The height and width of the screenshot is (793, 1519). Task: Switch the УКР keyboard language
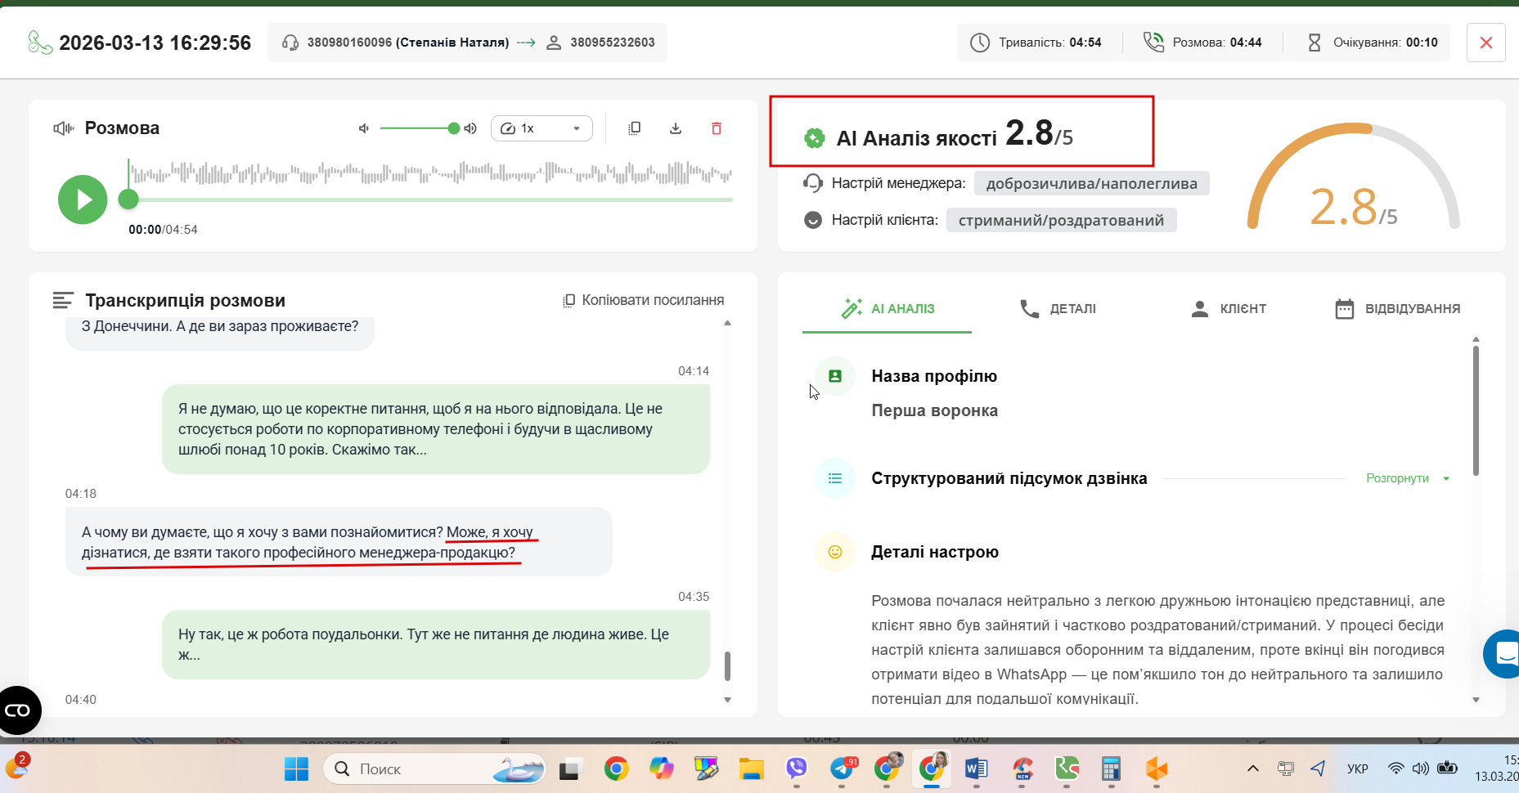1358,768
